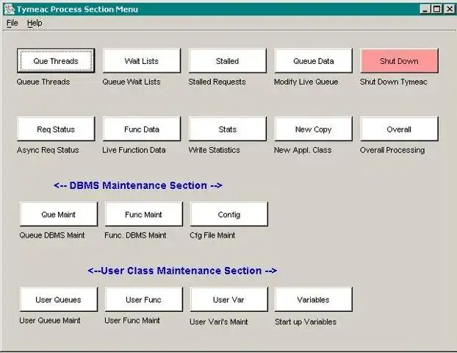
Task: Select the Stats button
Action: click(x=227, y=129)
